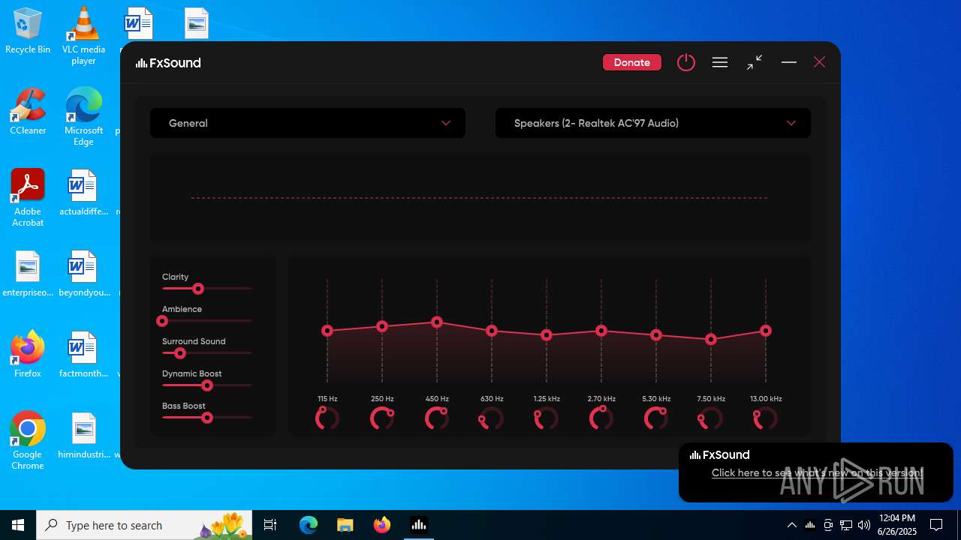Screen dimensions: 961x540
Task: Open Firefox desktop shortcut
Action: [28, 355]
